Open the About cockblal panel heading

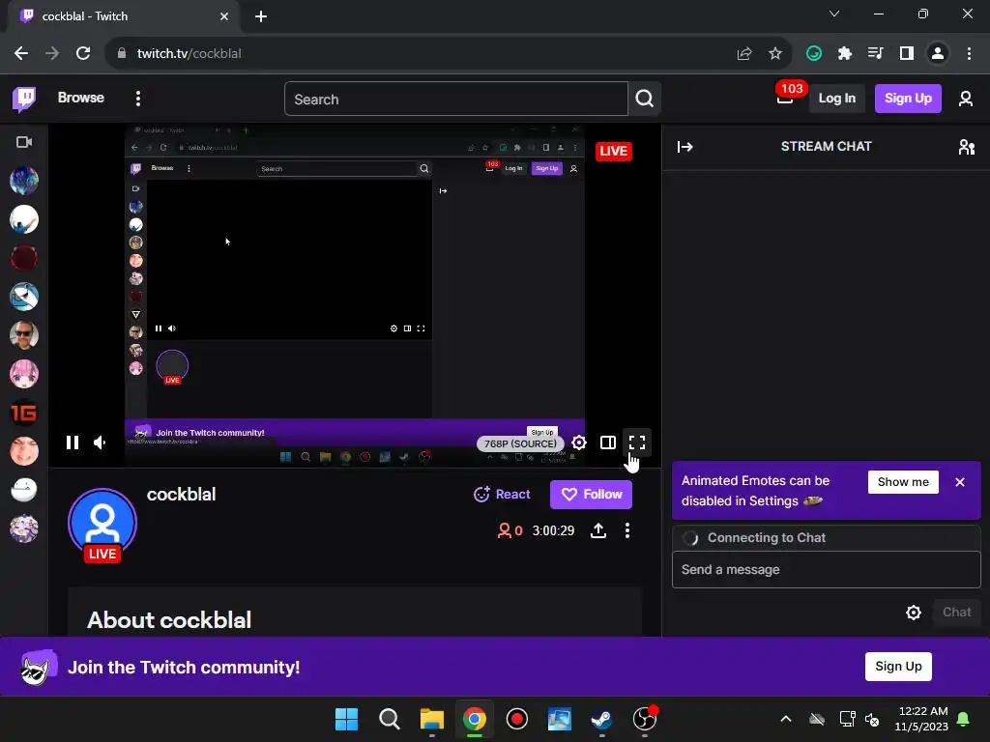coord(169,619)
